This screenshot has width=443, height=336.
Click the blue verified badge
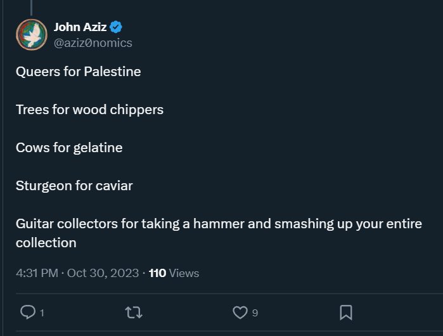(116, 27)
